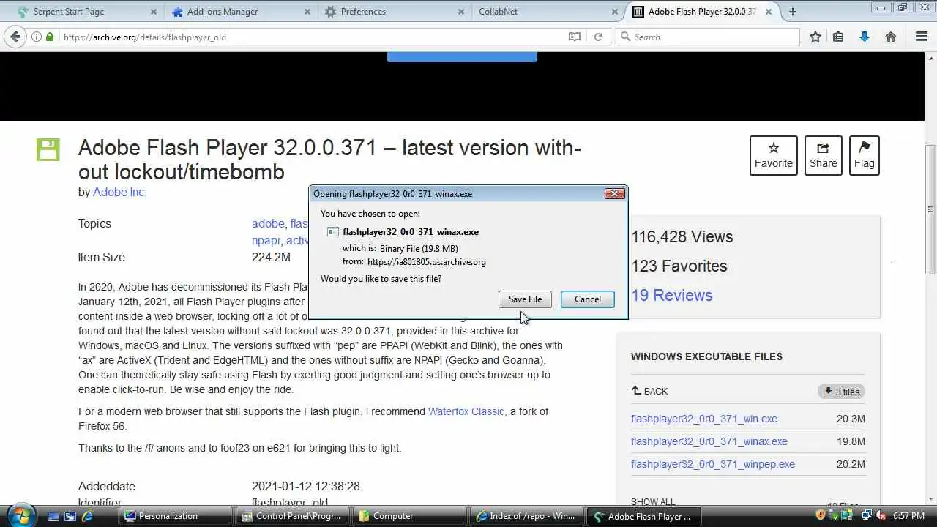Click BACK in Windows Executable Files
937x527 pixels.
point(649,392)
